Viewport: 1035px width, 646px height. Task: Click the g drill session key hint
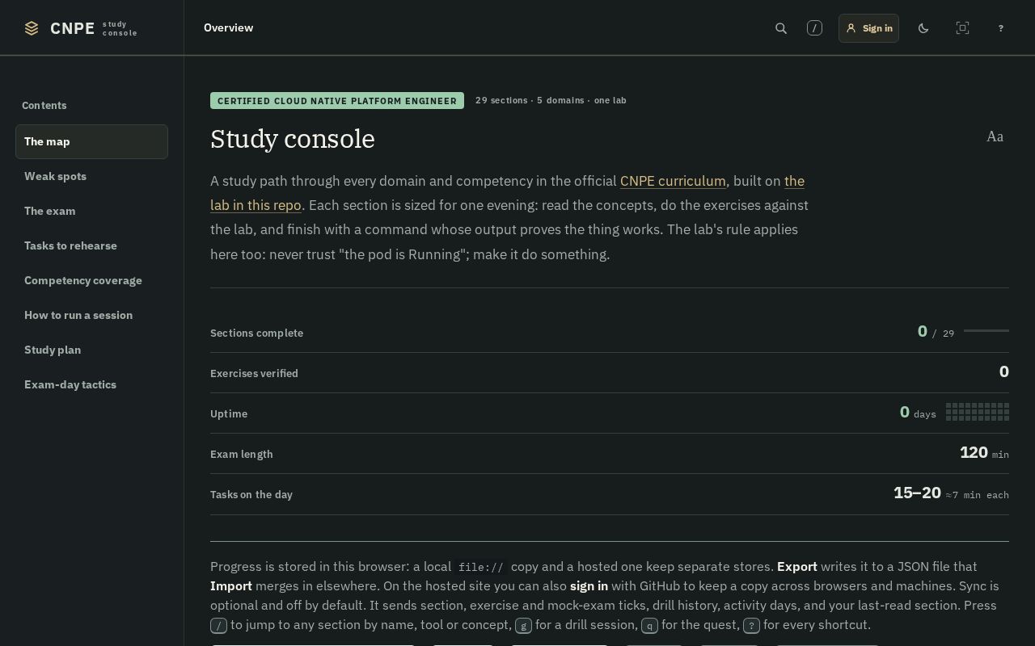523,625
